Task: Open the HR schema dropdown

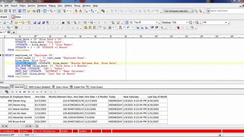Action: pyautogui.click(x=226, y=22)
